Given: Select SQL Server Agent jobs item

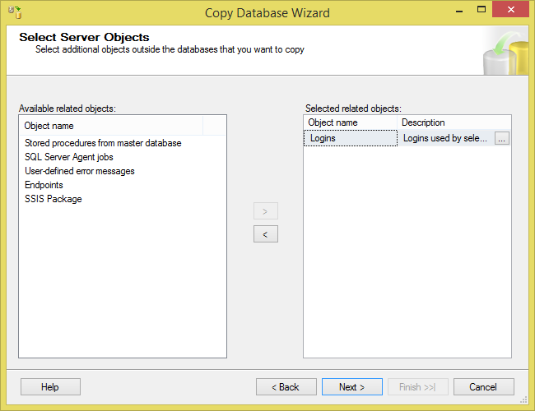Looking at the screenshot, I should point(69,157).
